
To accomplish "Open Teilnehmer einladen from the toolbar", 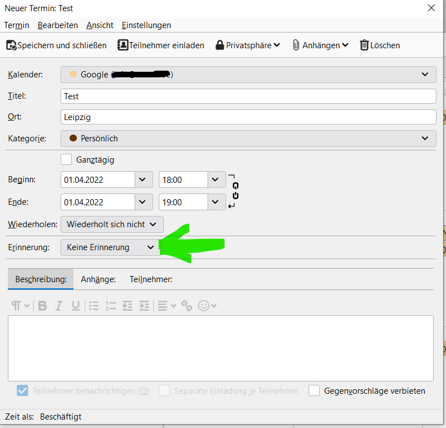I will (x=160, y=45).
